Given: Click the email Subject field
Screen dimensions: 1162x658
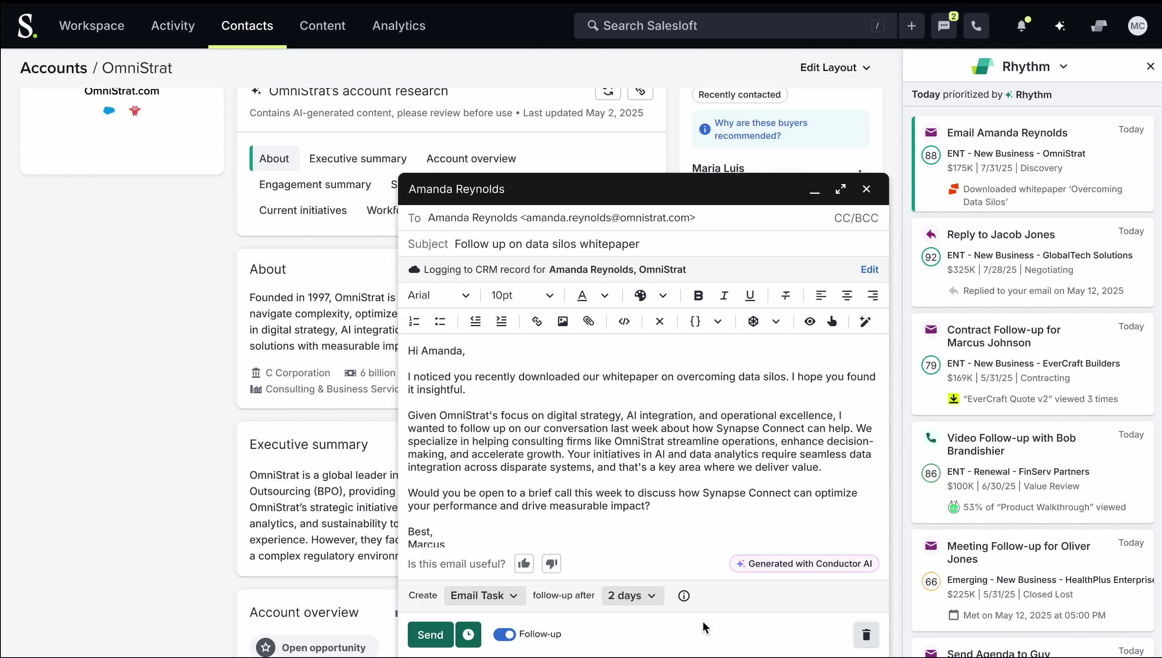Looking at the screenshot, I should pyautogui.click(x=644, y=244).
